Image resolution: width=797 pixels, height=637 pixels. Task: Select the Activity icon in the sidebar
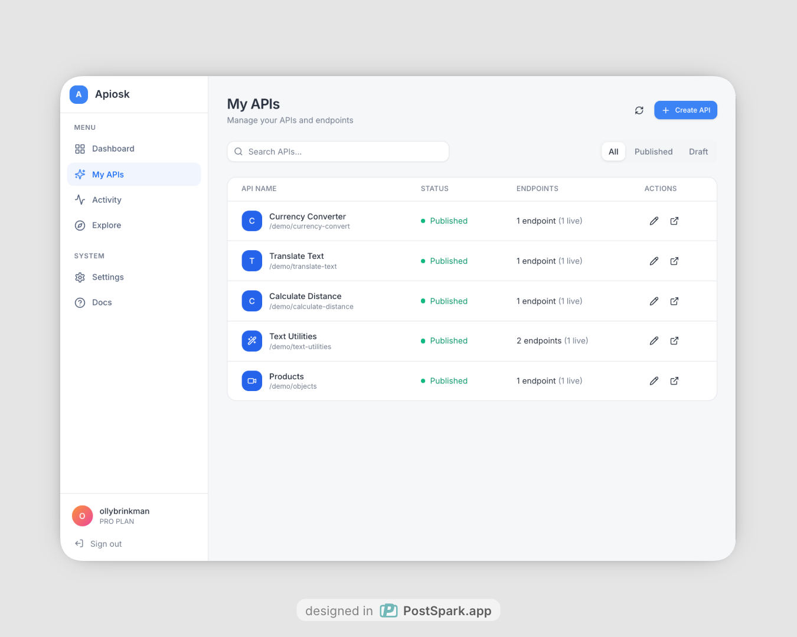[80, 199]
